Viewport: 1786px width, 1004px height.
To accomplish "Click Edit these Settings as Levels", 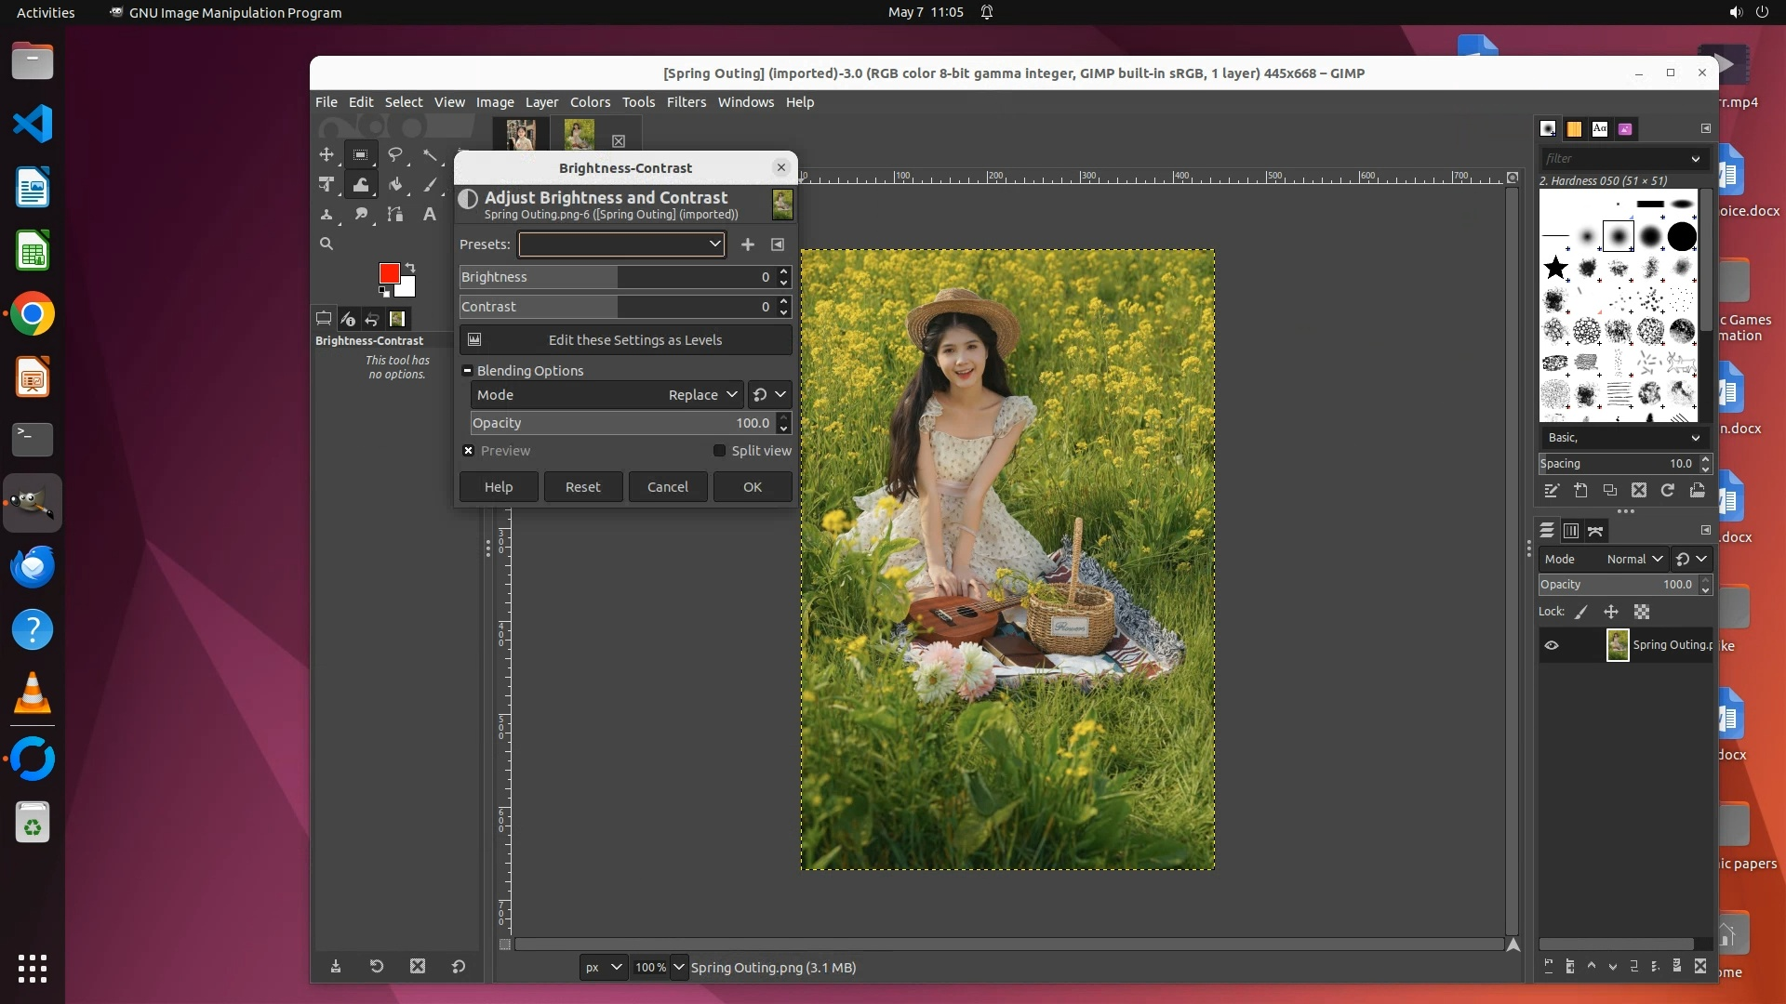I will [625, 340].
